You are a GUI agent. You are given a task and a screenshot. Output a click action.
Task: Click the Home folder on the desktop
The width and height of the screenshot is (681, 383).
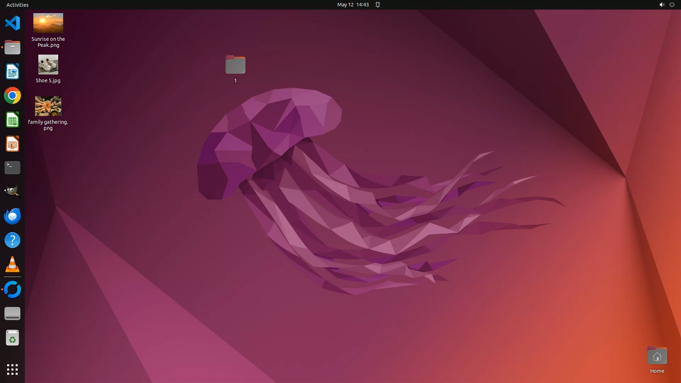(x=657, y=356)
